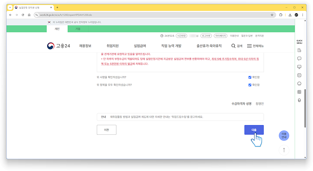Image resolution: width=313 pixels, height=171 pixels.
Task: Click the 수급자격자 성명 label
Action: [241, 104]
